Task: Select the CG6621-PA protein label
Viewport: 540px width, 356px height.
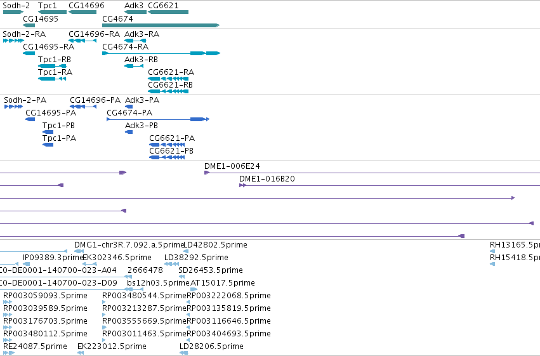Action: [172, 138]
